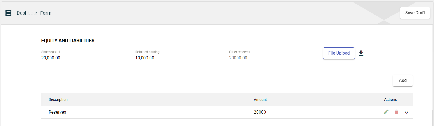The width and height of the screenshot is (434, 126).
Task: Click the 20000 amount cell in table
Action: click(260, 112)
